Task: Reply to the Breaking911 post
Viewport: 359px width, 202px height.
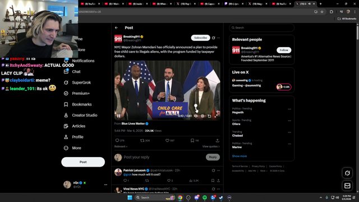Action: pyautogui.click(x=119, y=140)
